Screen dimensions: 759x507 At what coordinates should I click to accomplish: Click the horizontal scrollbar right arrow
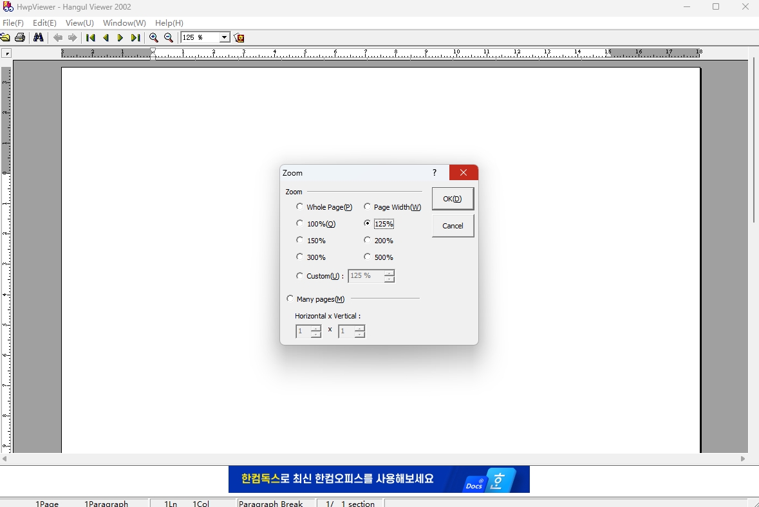(743, 459)
